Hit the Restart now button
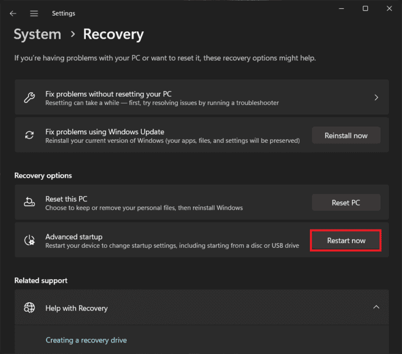The image size is (402, 354). [346, 241]
